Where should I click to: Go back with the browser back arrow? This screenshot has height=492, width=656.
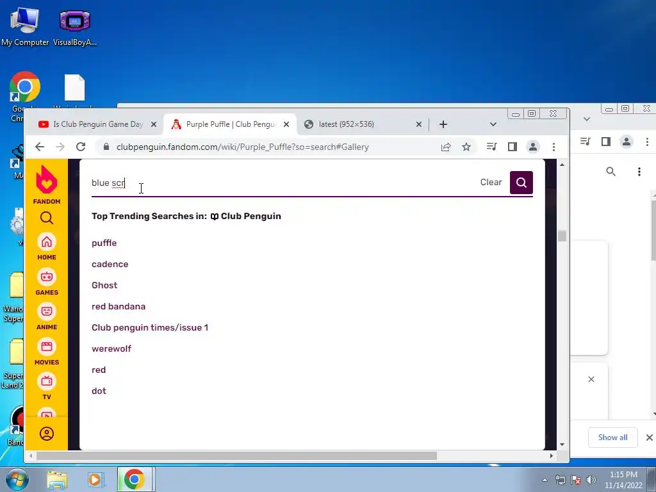[x=39, y=147]
